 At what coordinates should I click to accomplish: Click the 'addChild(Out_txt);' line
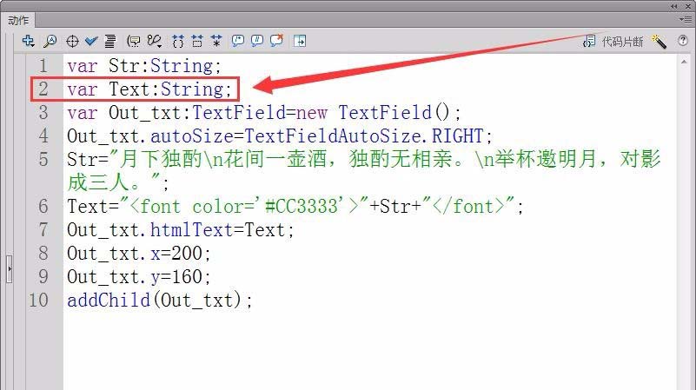point(160,301)
